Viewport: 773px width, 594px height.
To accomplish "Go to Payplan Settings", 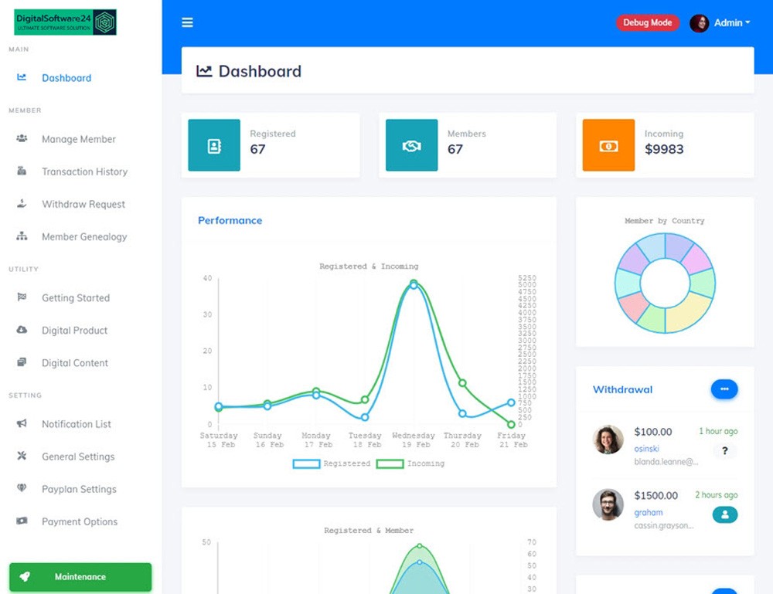I will [79, 489].
